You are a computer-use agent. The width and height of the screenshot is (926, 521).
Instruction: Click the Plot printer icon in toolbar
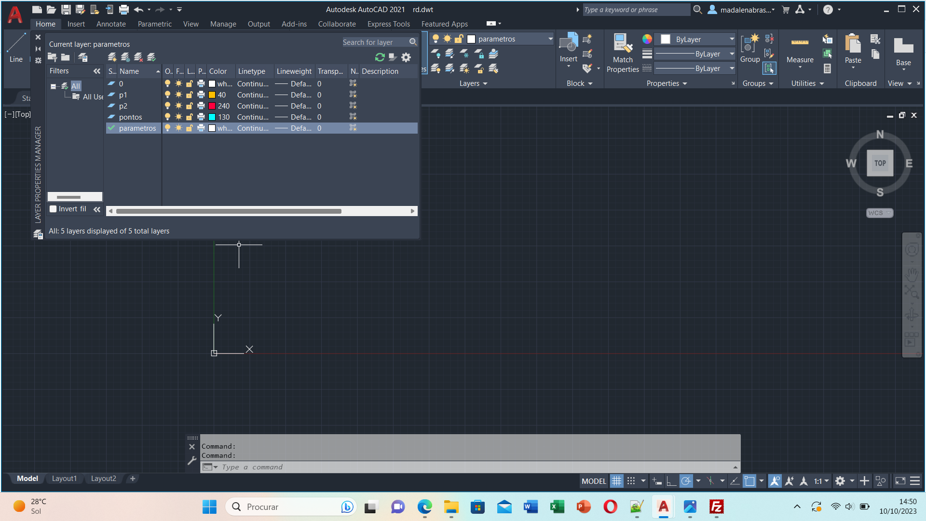124,9
